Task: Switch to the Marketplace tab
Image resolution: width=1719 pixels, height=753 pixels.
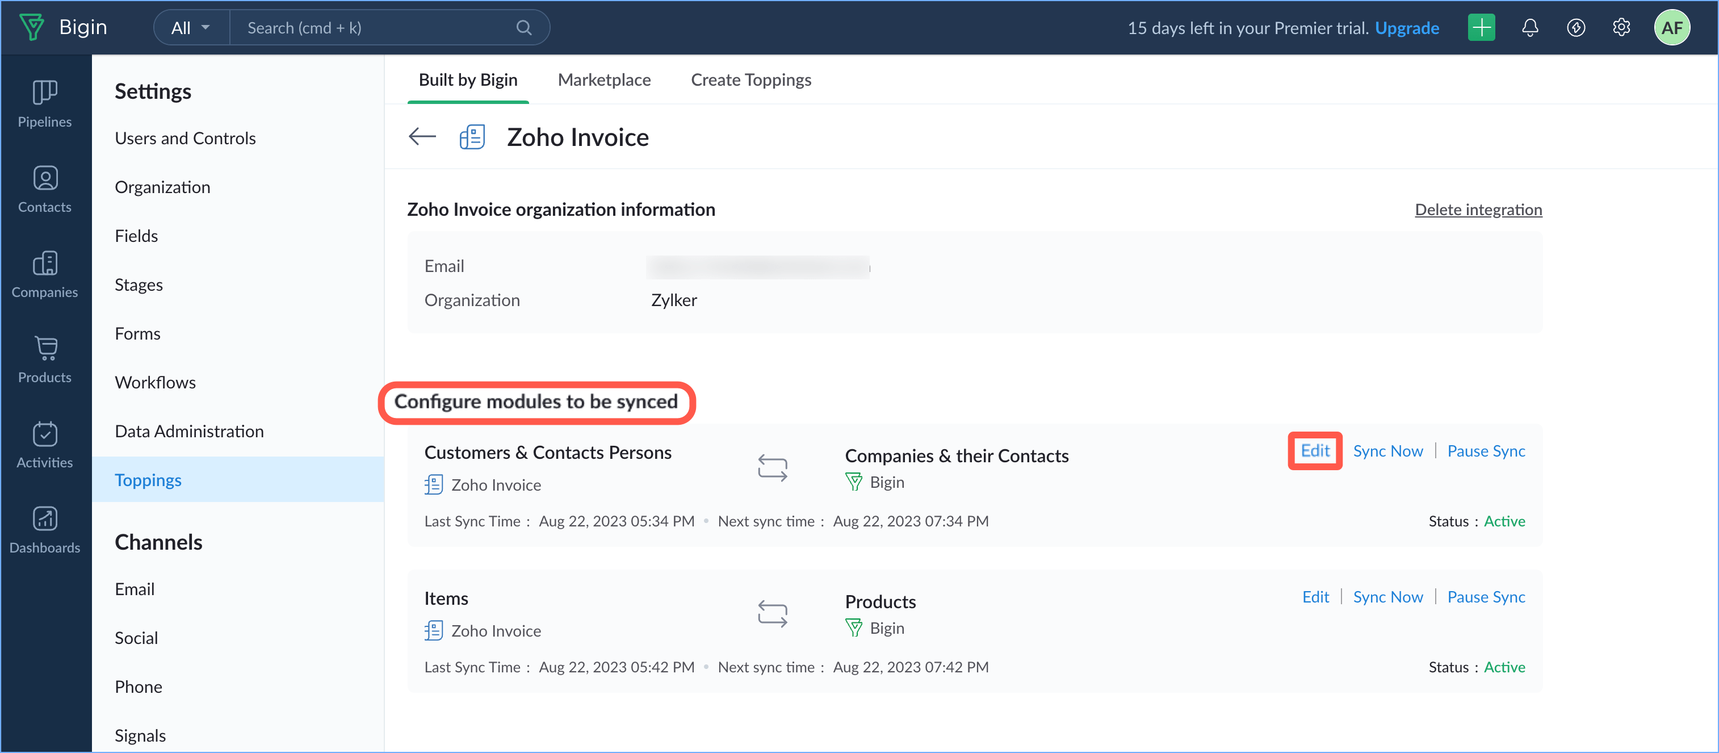Action: point(604,80)
